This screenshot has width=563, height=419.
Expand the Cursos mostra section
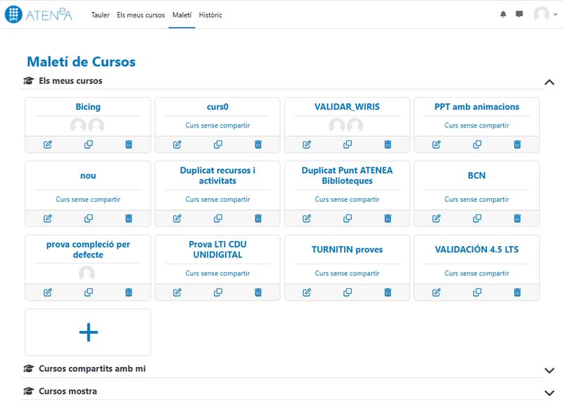tap(550, 392)
